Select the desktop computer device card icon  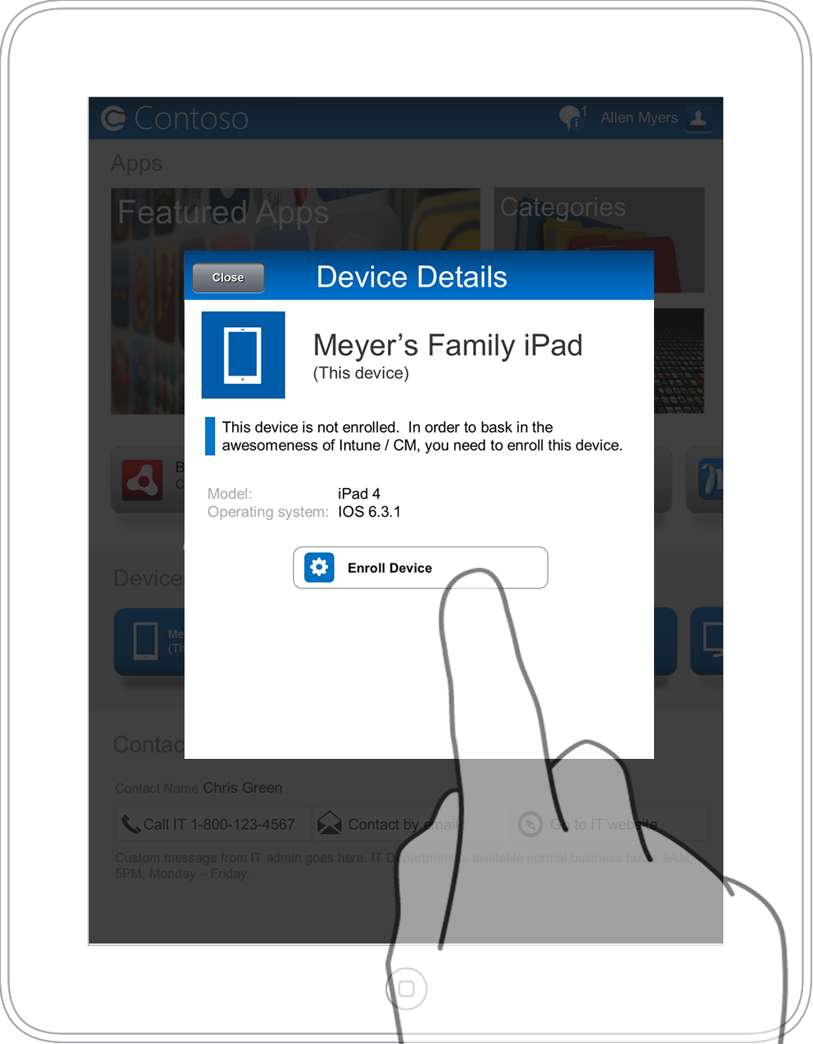713,640
